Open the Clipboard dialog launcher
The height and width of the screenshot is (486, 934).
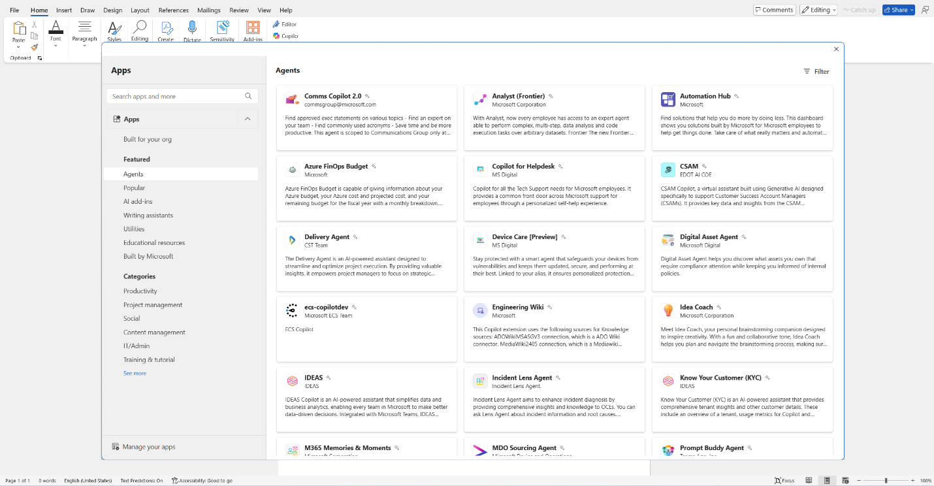(x=40, y=58)
